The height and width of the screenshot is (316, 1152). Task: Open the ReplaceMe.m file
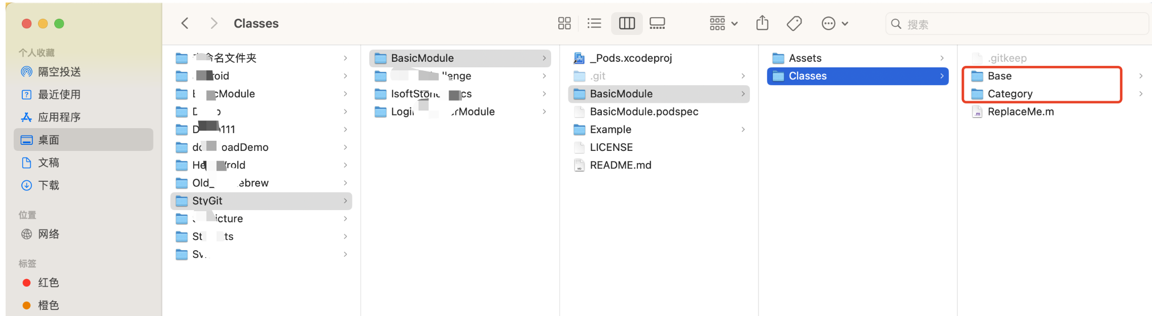coord(1020,112)
